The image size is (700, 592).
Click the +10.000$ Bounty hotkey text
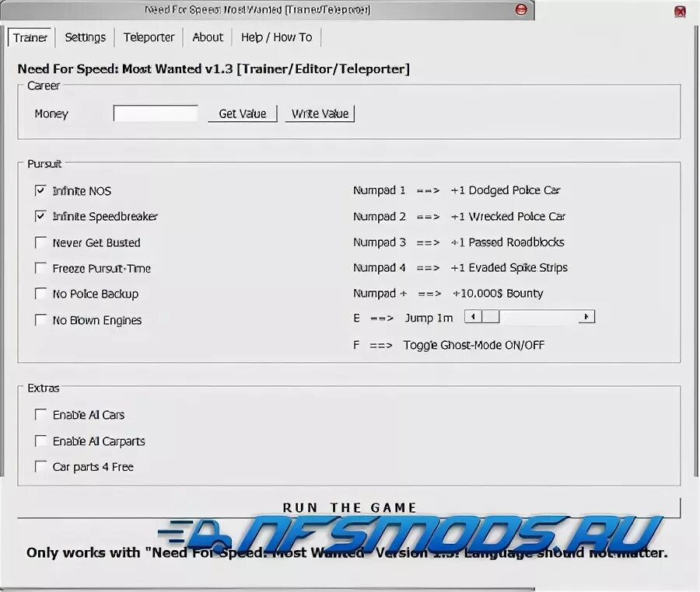pyautogui.click(x=448, y=294)
